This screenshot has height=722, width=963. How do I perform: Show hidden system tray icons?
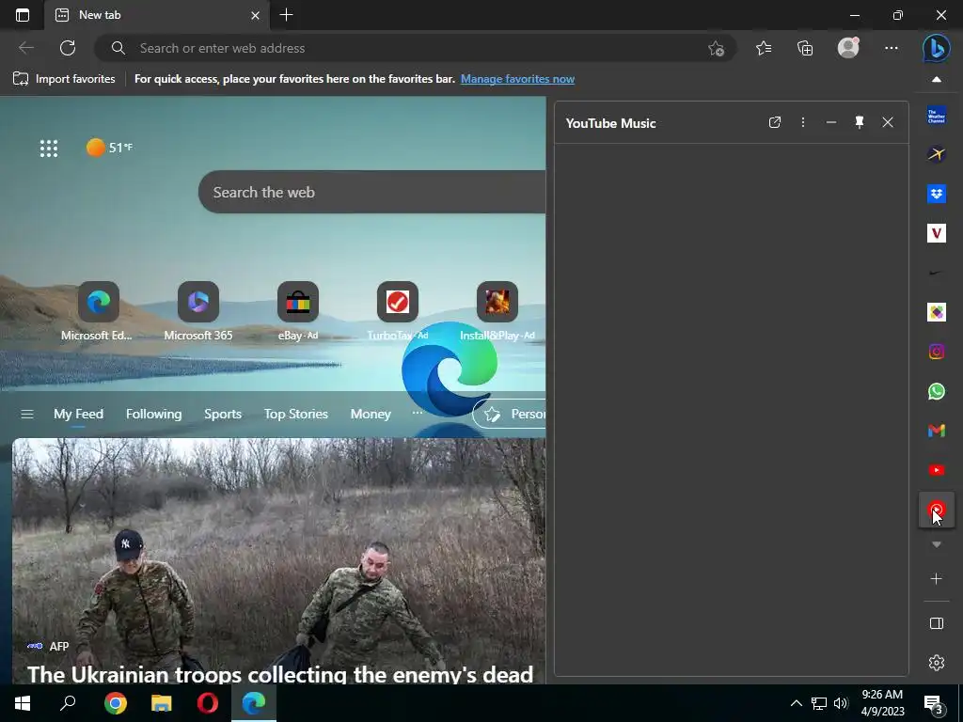(x=796, y=703)
